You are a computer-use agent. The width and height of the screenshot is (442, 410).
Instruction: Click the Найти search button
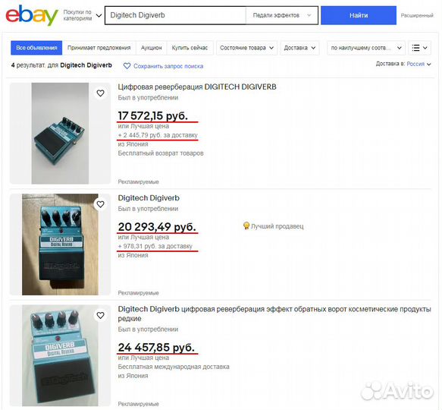(x=359, y=15)
